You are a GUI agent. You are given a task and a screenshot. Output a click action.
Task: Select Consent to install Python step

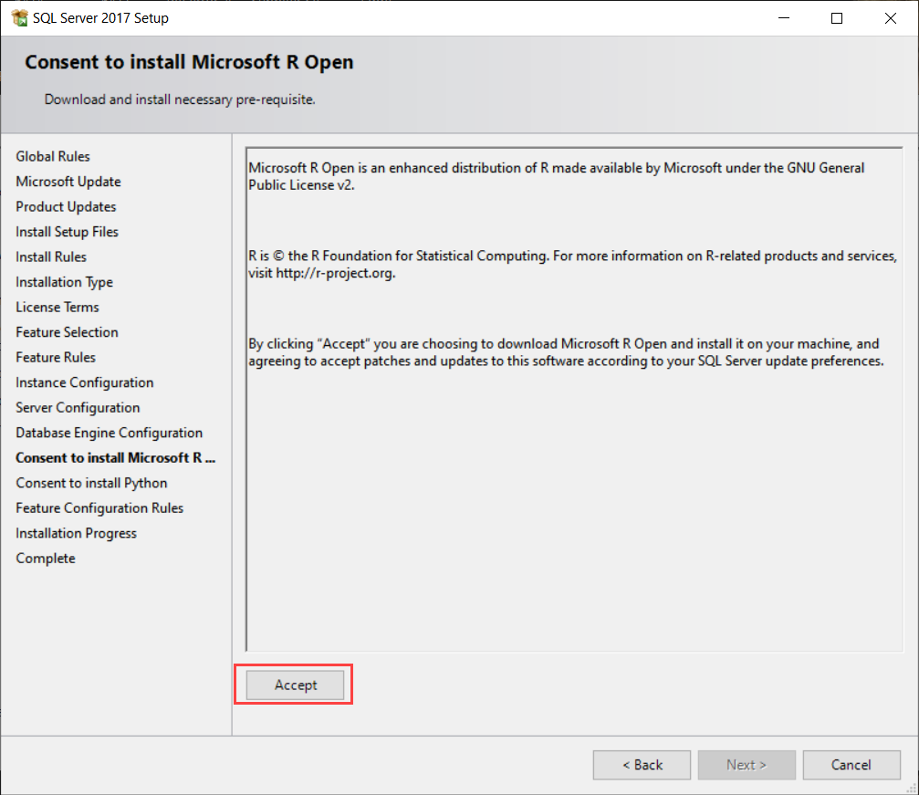tap(91, 483)
